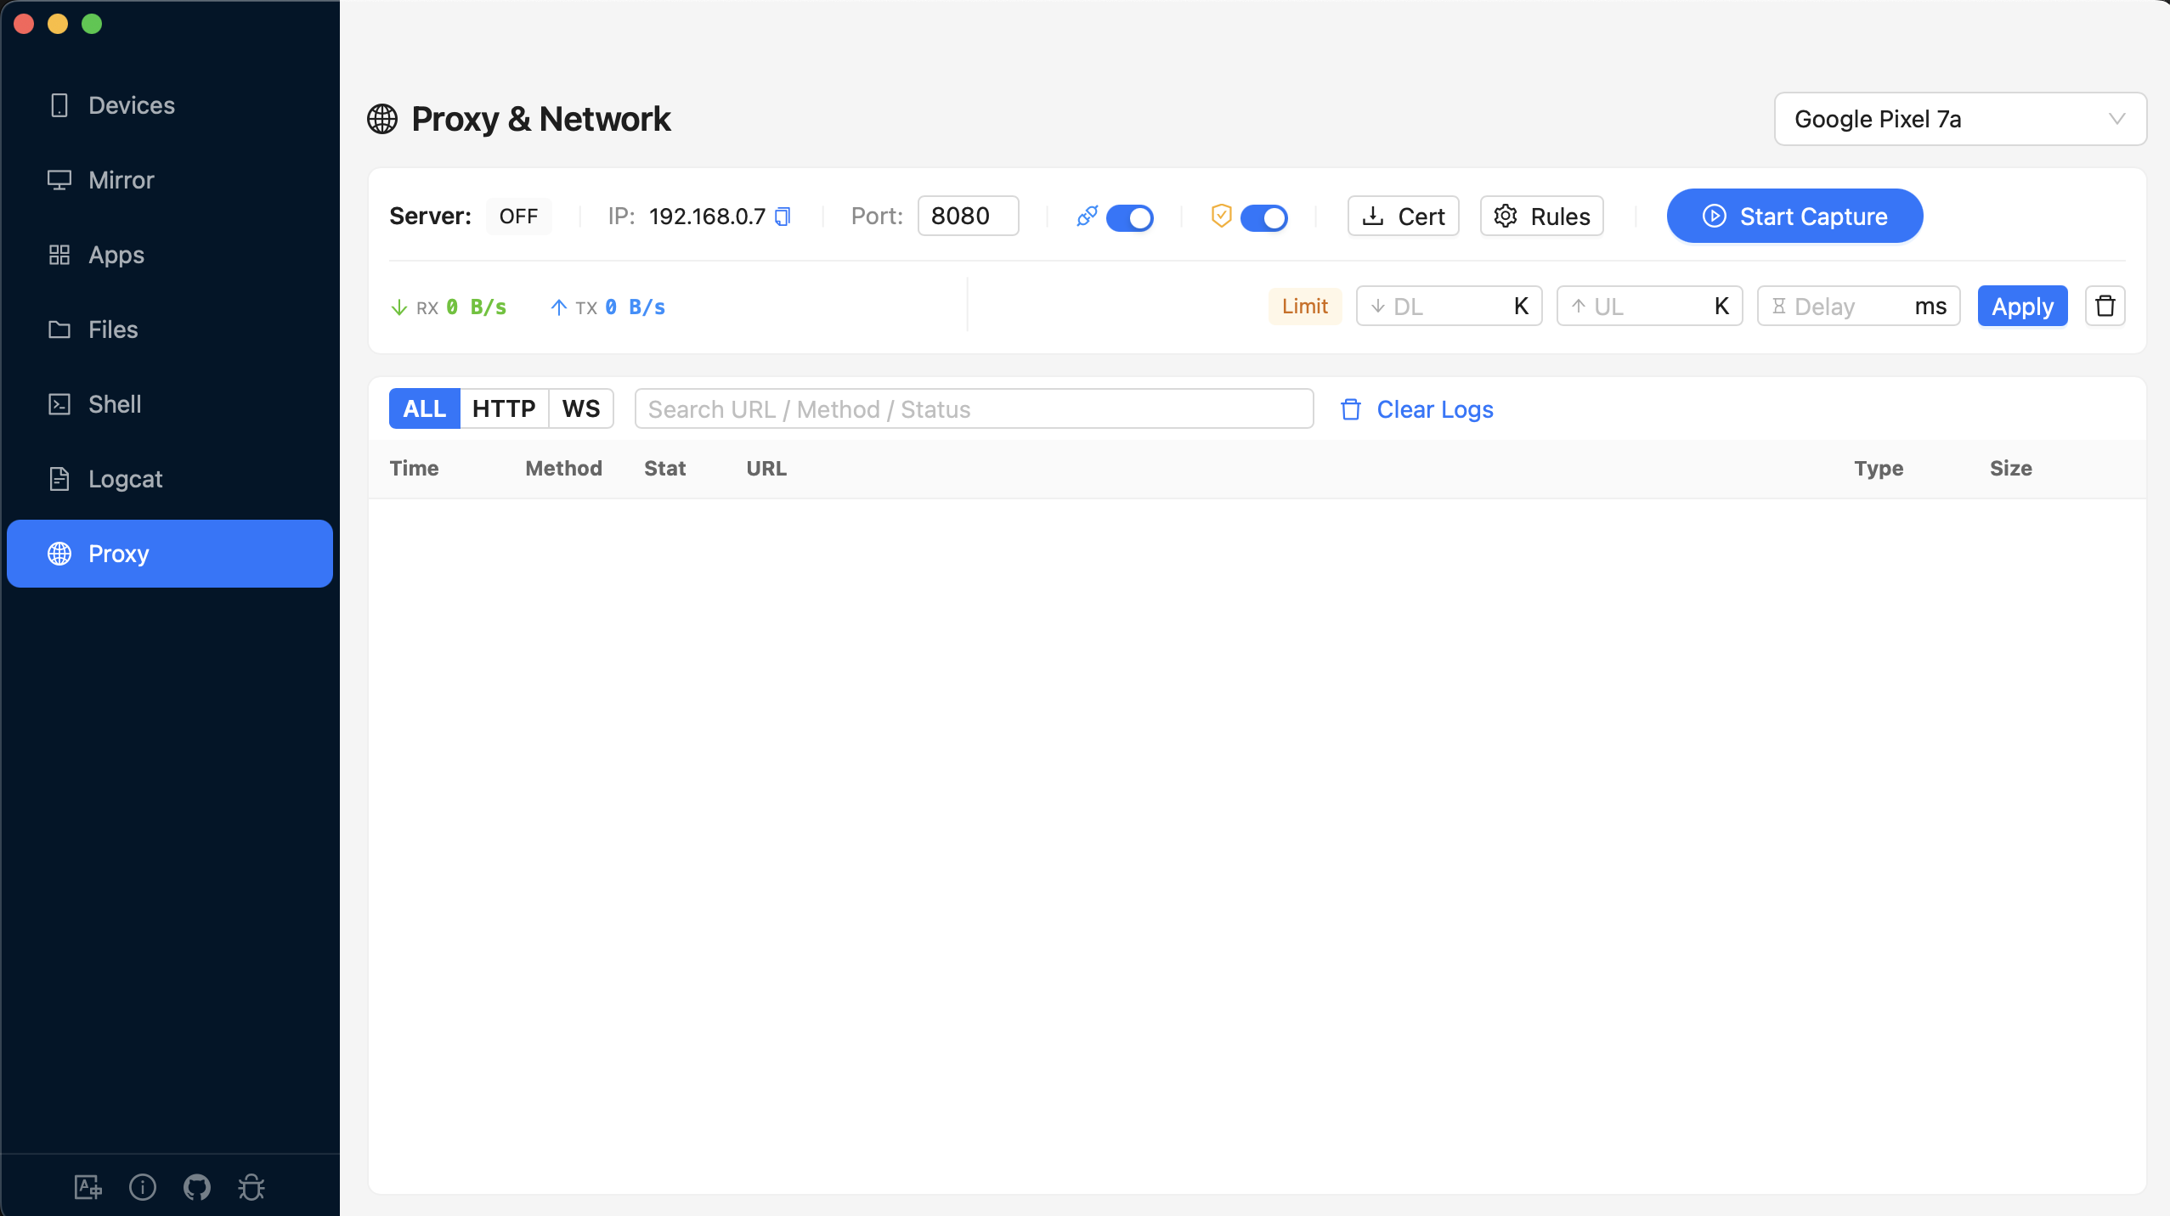Screen dimensions: 2170x1216
Task: Toggle the Server OFF state
Action: point(518,216)
